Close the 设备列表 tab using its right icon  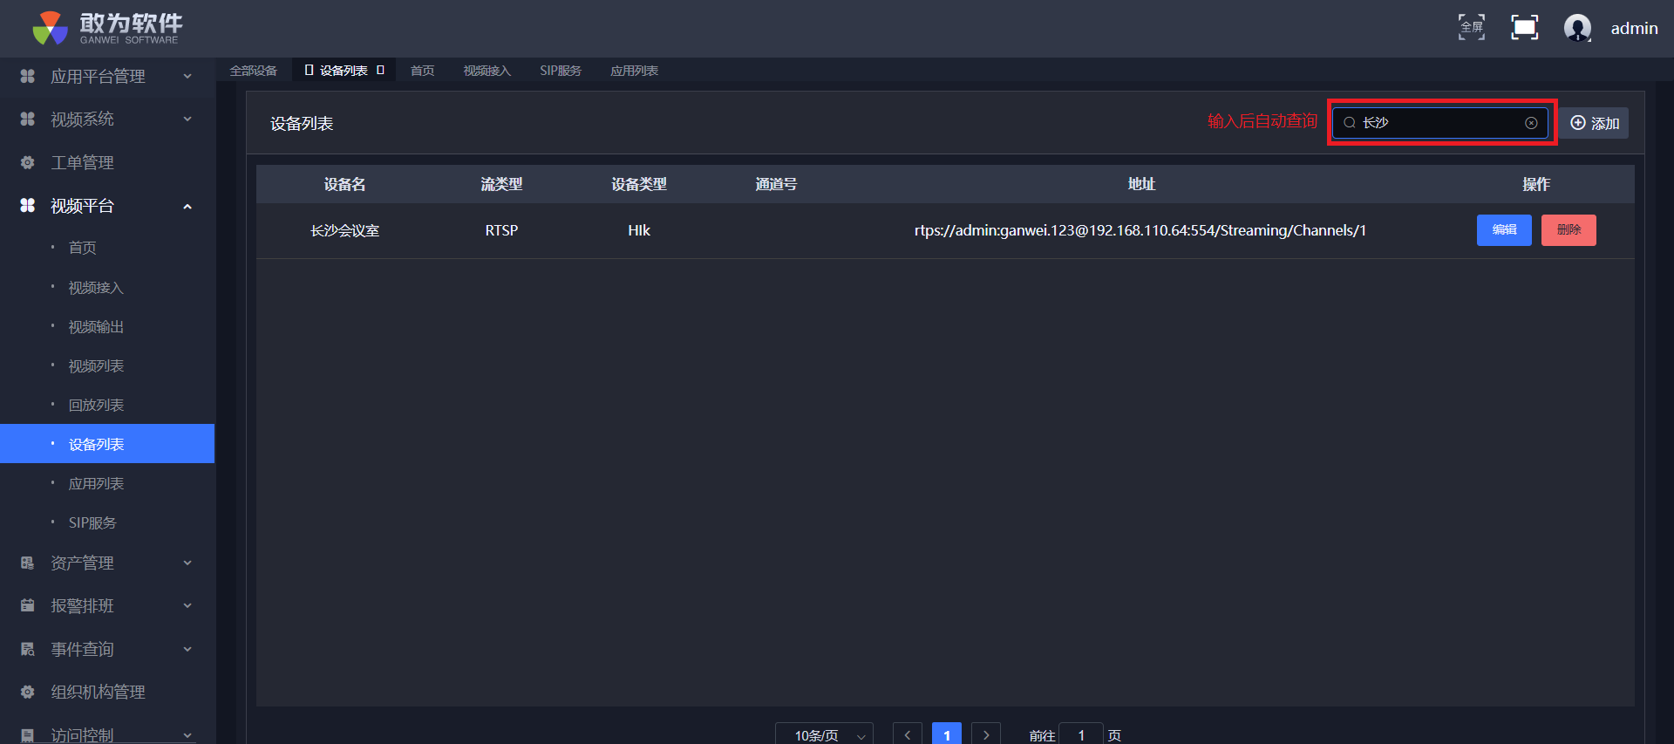point(380,70)
